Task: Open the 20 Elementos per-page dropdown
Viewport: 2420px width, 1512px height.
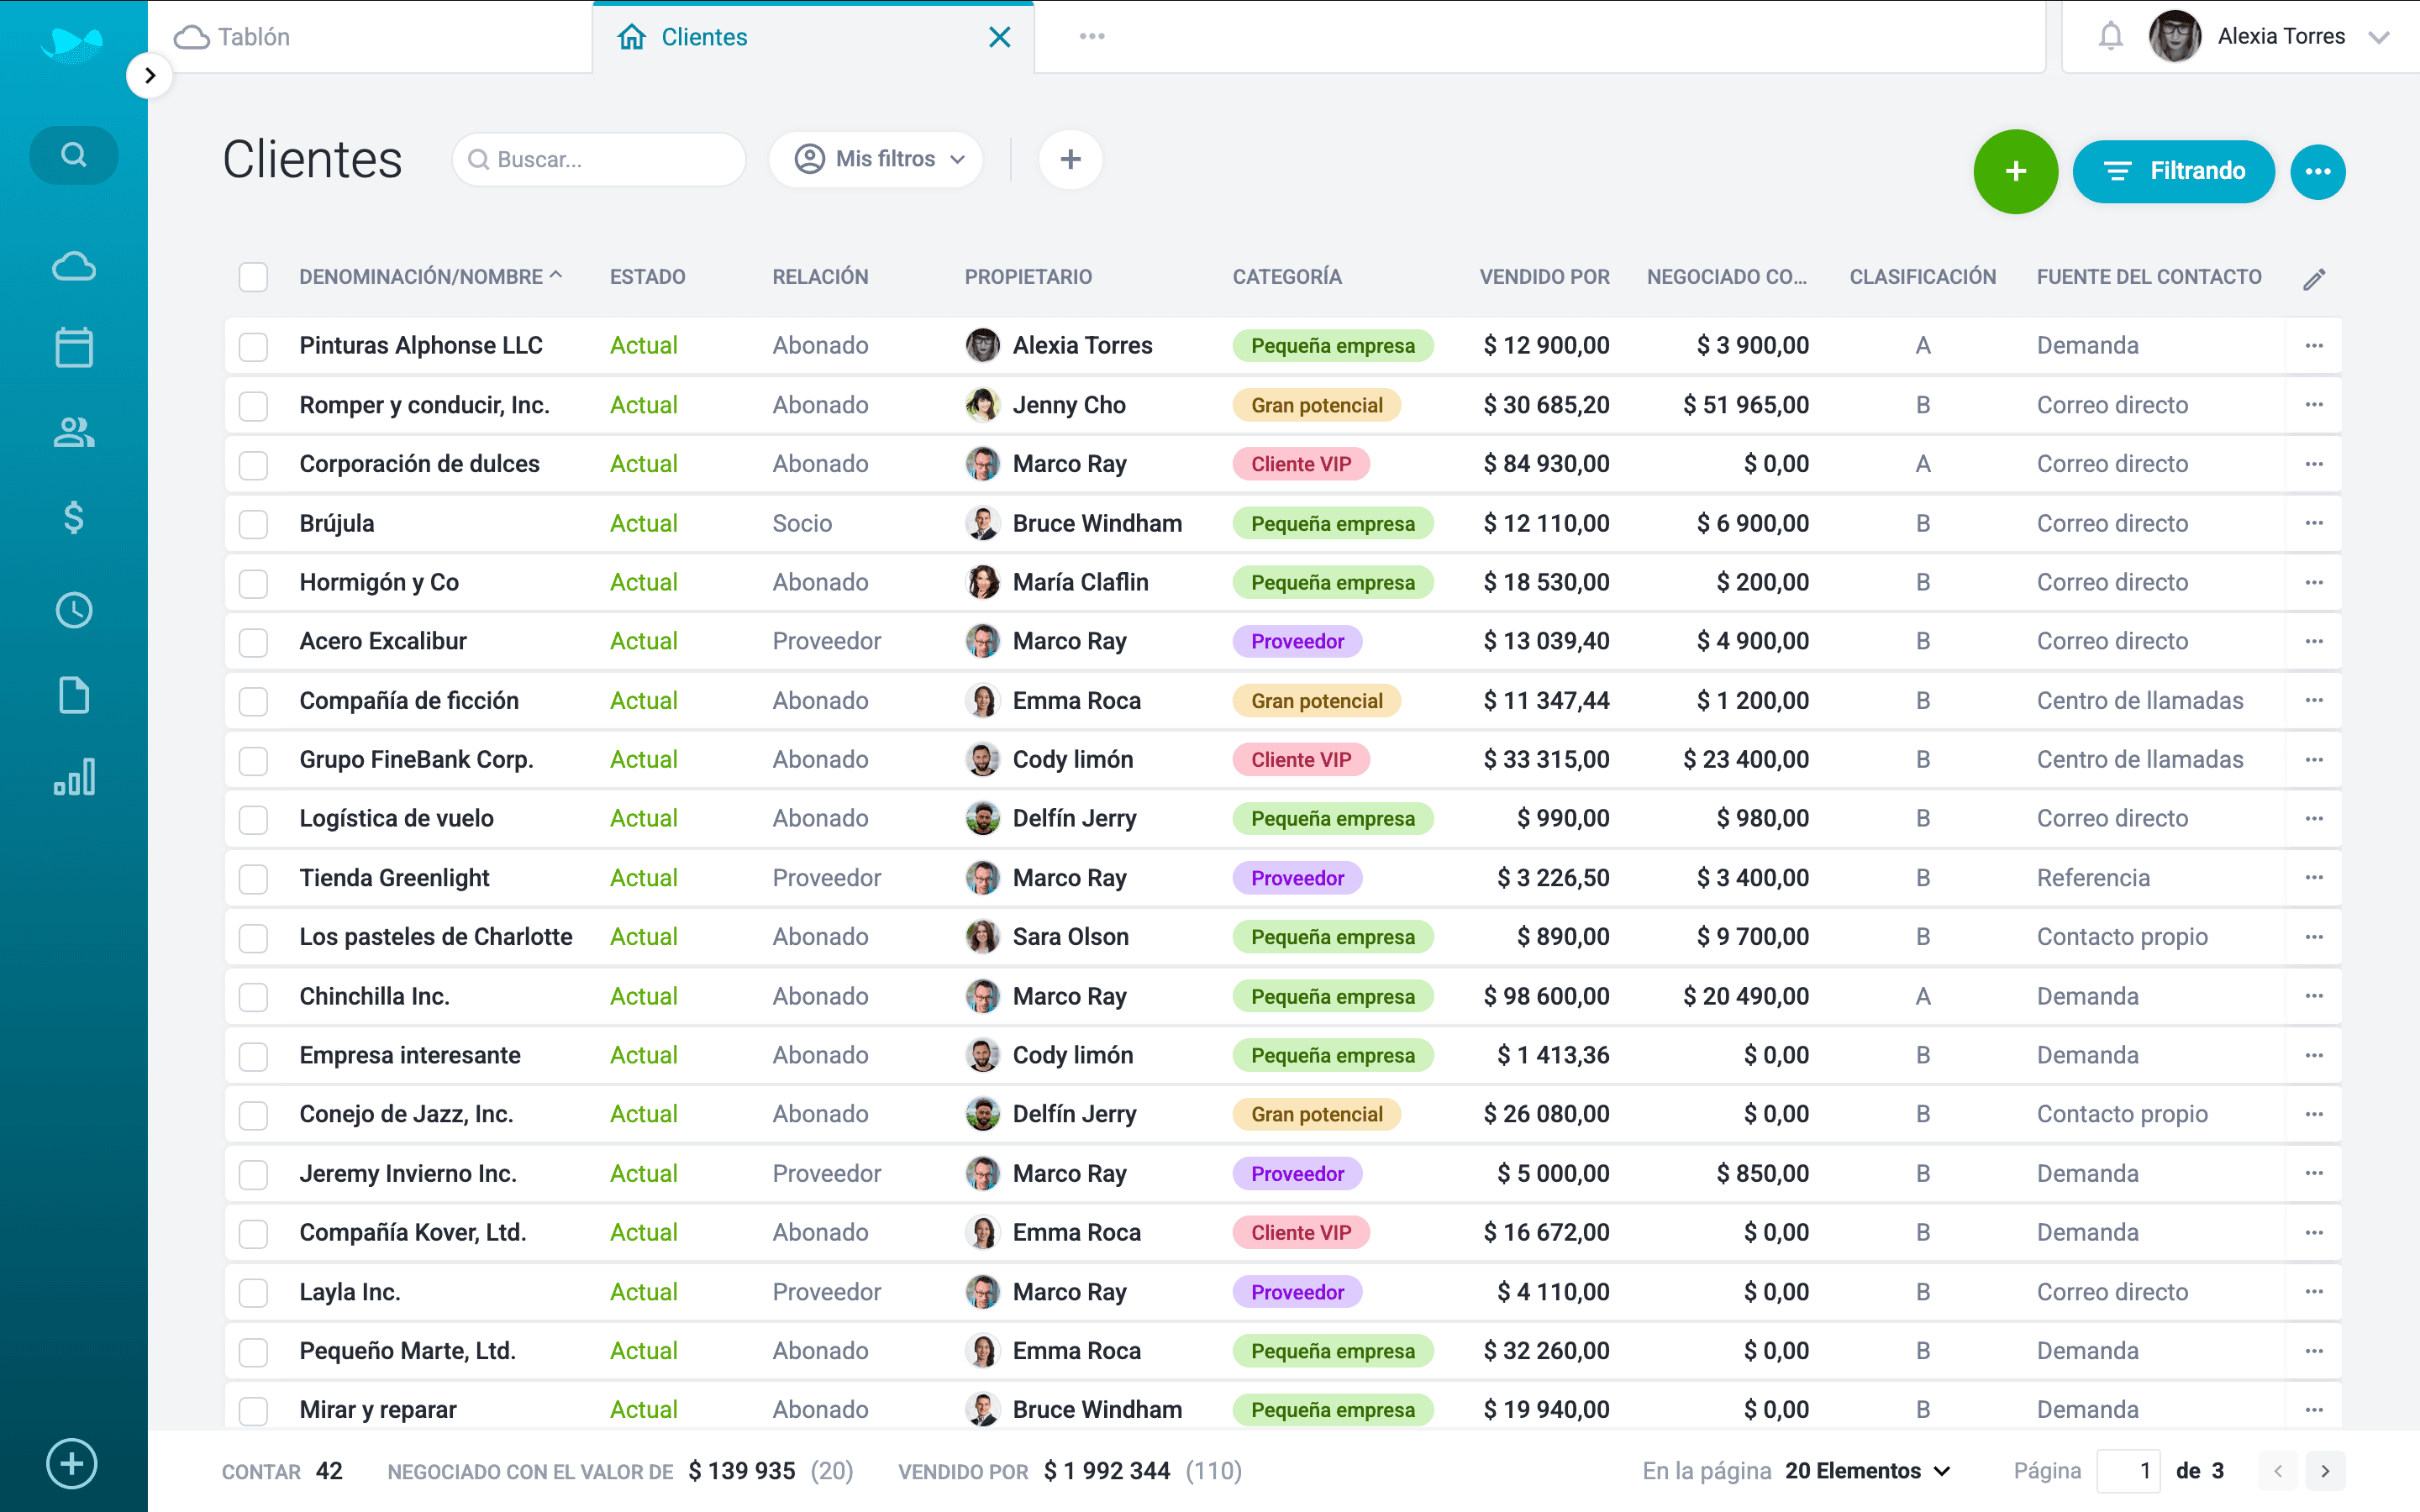Action: pyautogui.click(x=1866, y=1471)
